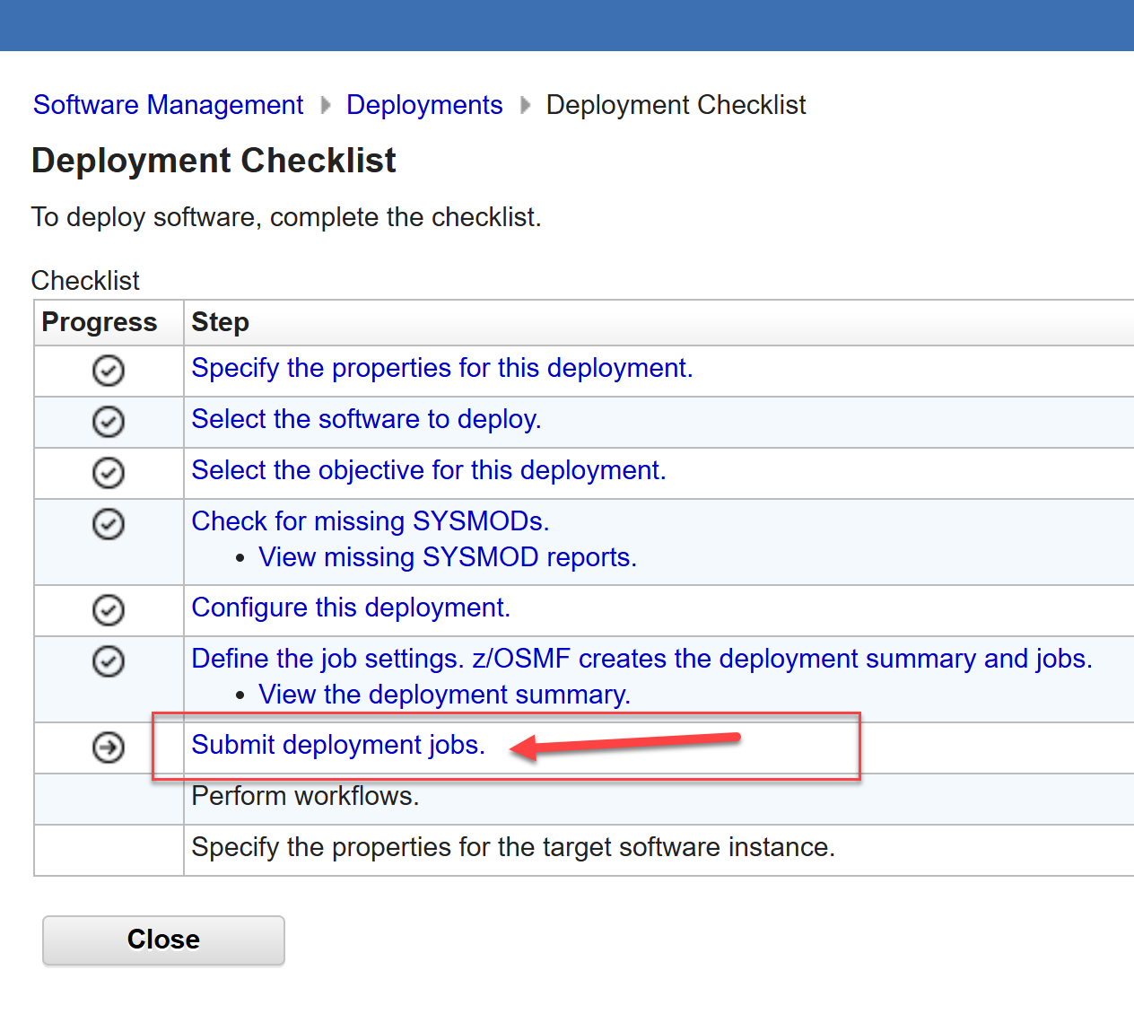Click the checkmark next to Select the objective
The width and height of the screenshot is (1134, 1023).
(109, 472)
